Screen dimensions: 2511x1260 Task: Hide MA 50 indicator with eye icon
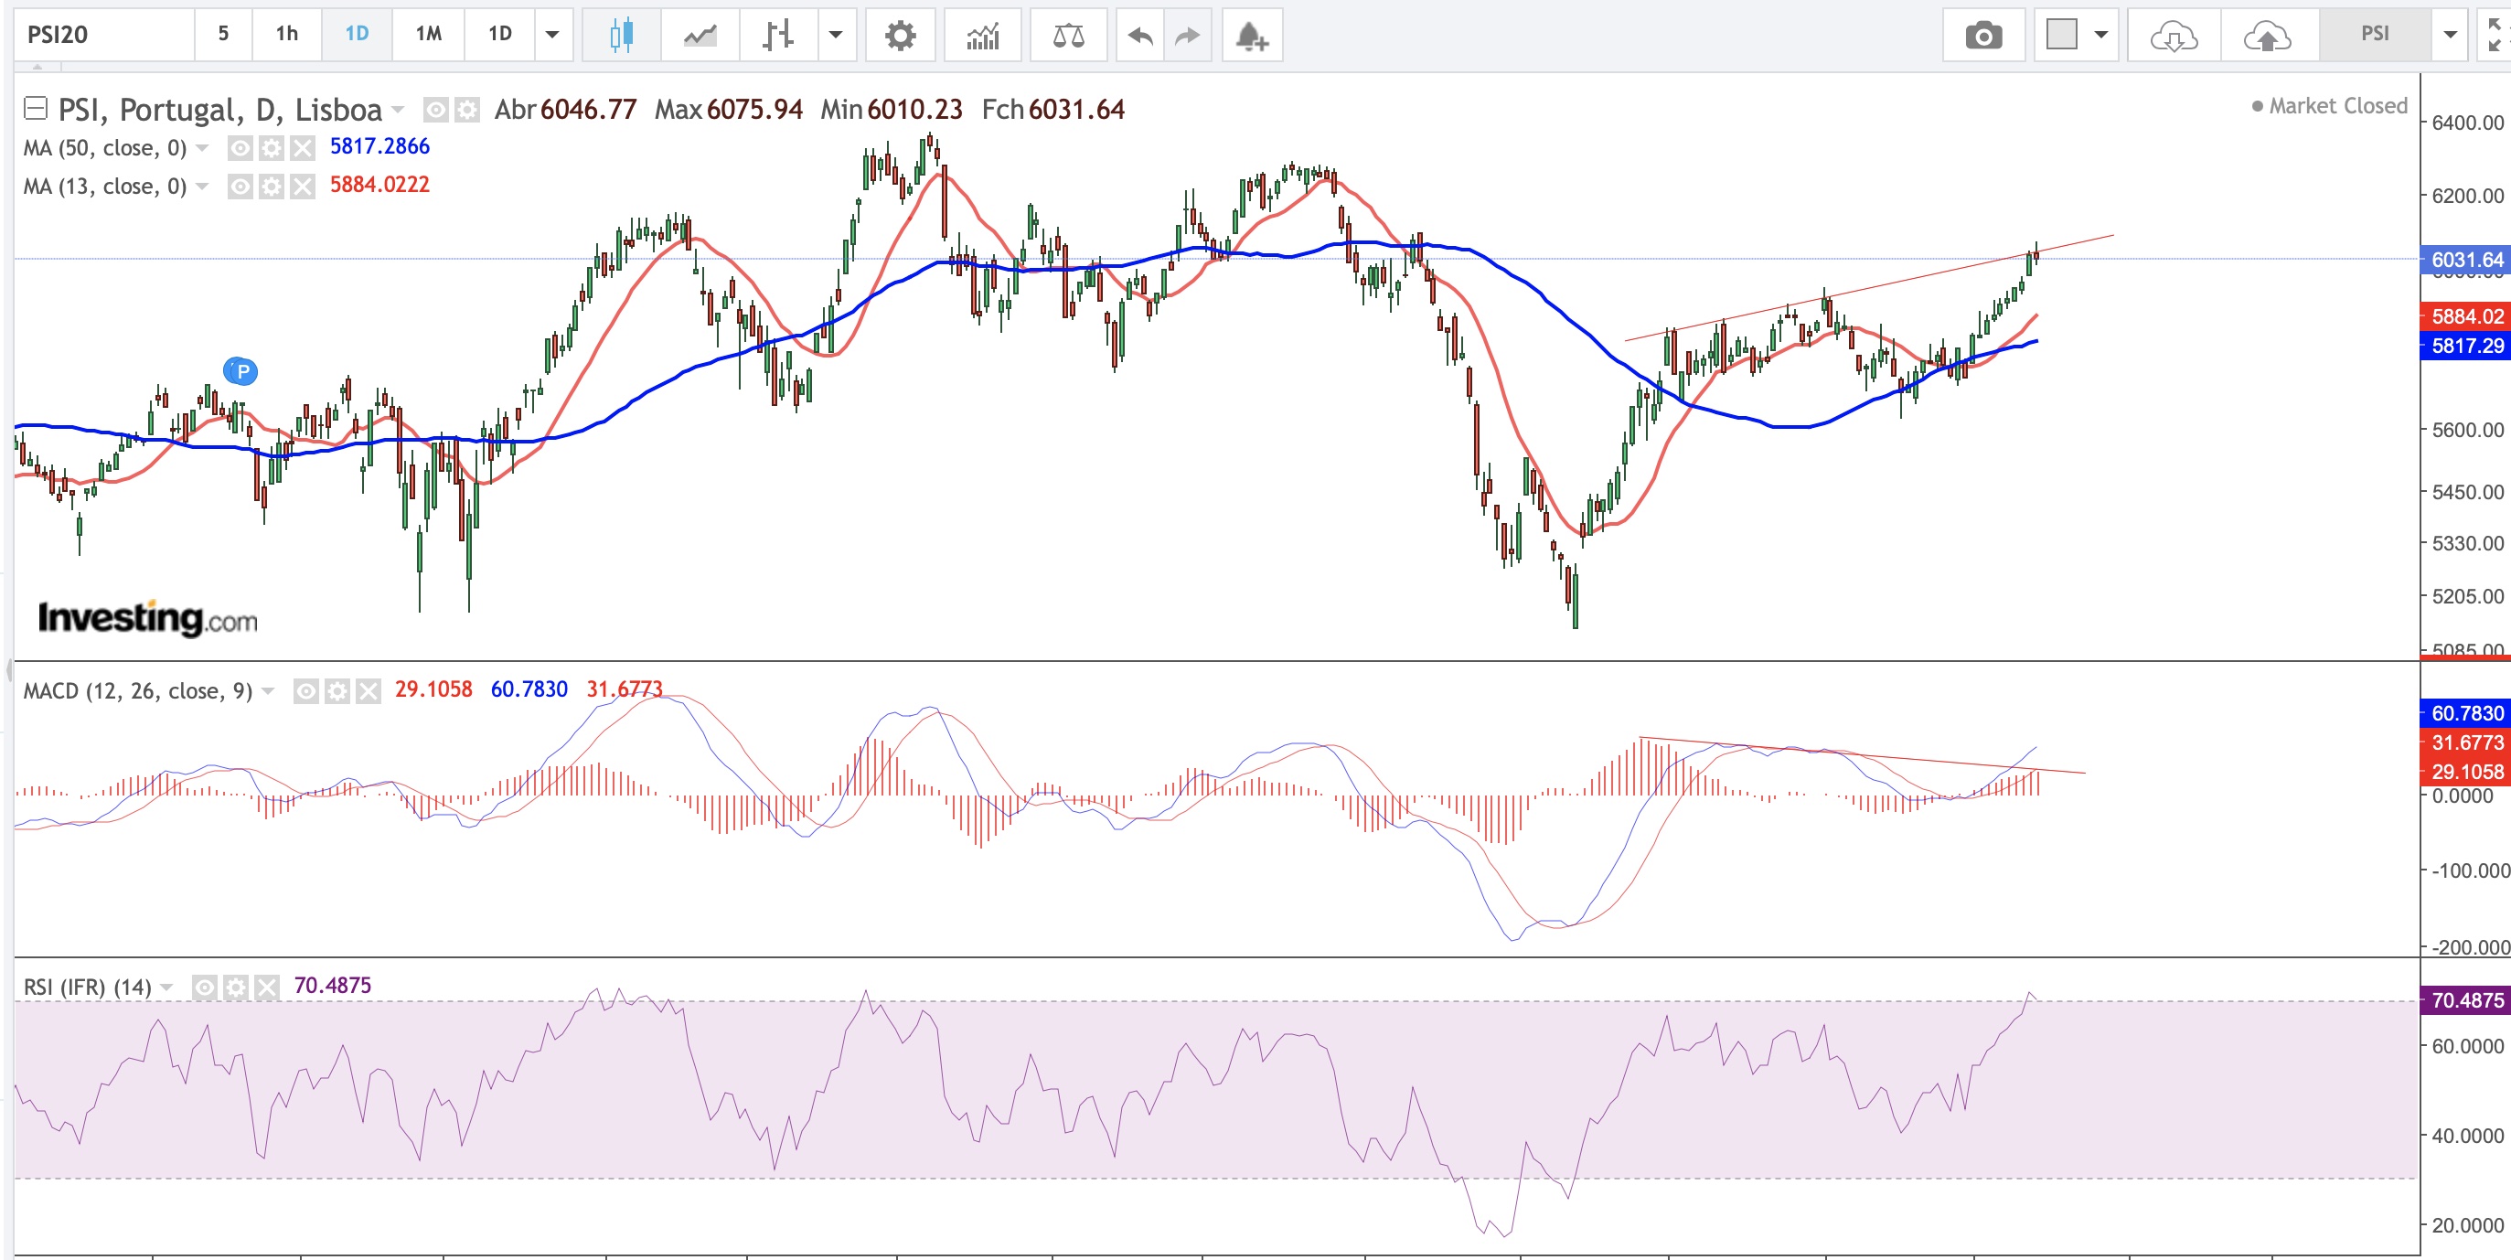coord(240,147)
